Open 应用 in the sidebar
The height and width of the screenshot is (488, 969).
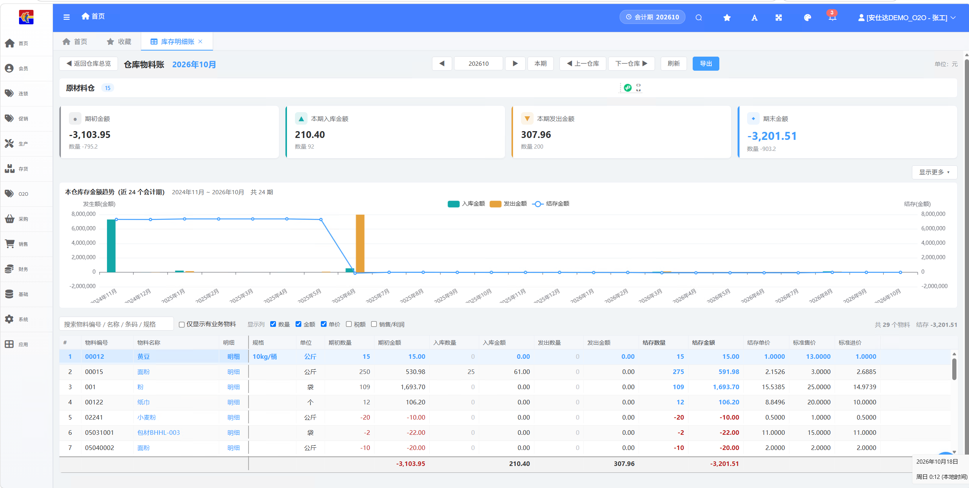pyautogui.click(x=26, y=344)
